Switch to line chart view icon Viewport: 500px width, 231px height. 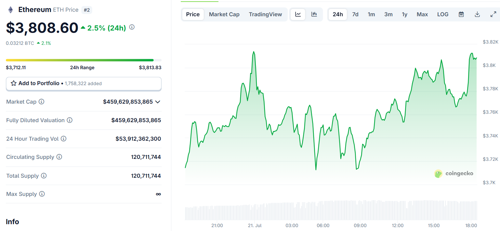[298, 14]
